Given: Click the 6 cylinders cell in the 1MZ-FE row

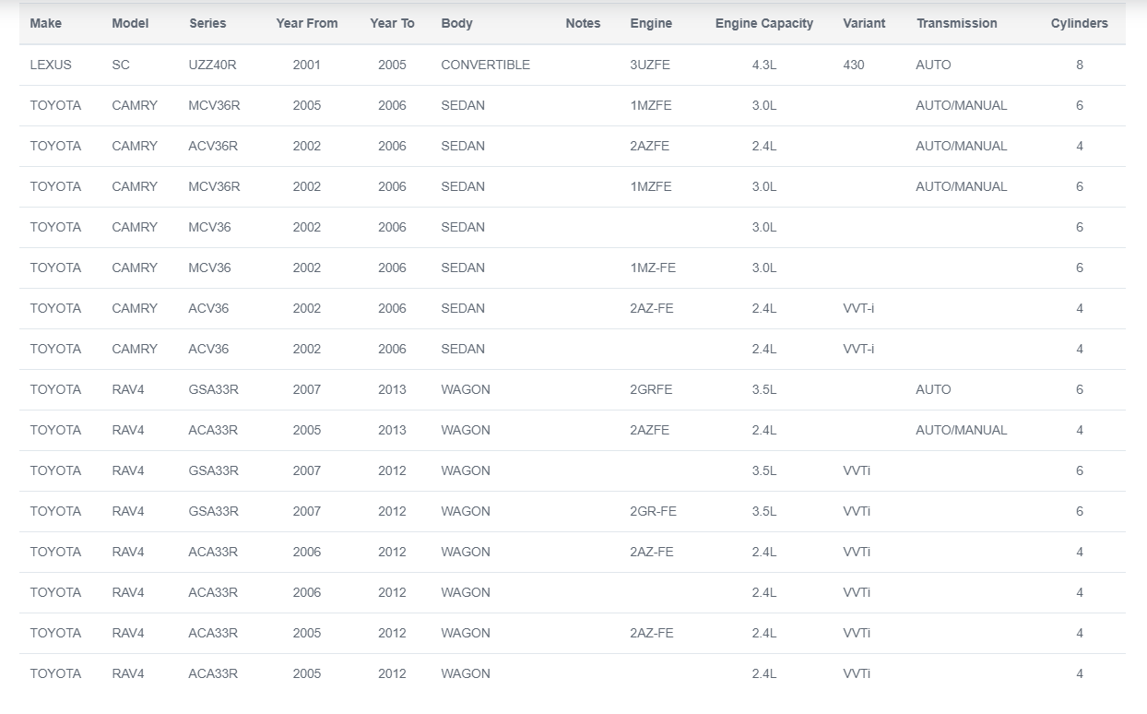Looking at the screenshot, I should point(1080,268).
